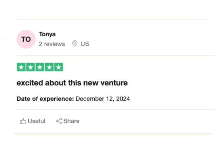Select the US country label
This screenshot has height=155, width=218.
pyautogui.click(x=85, y=44)
